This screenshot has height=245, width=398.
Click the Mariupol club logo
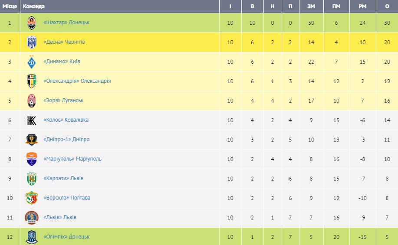click(x=31, y=159)
